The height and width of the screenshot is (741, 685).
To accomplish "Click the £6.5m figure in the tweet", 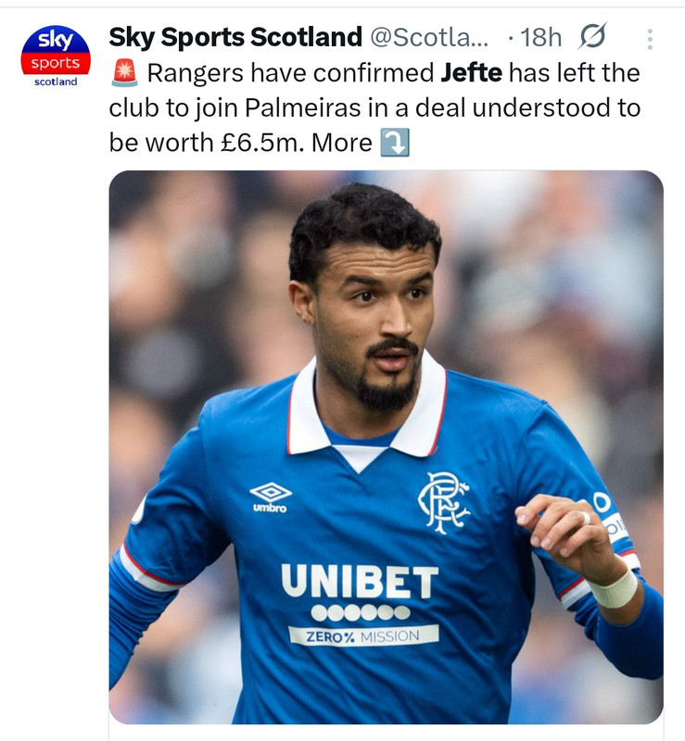I will coord(262,143).
